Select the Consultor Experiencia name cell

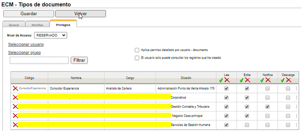coord(76,88)
